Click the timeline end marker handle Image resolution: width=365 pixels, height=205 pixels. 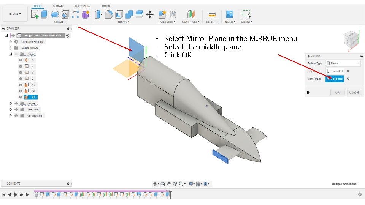click(170, 192)
